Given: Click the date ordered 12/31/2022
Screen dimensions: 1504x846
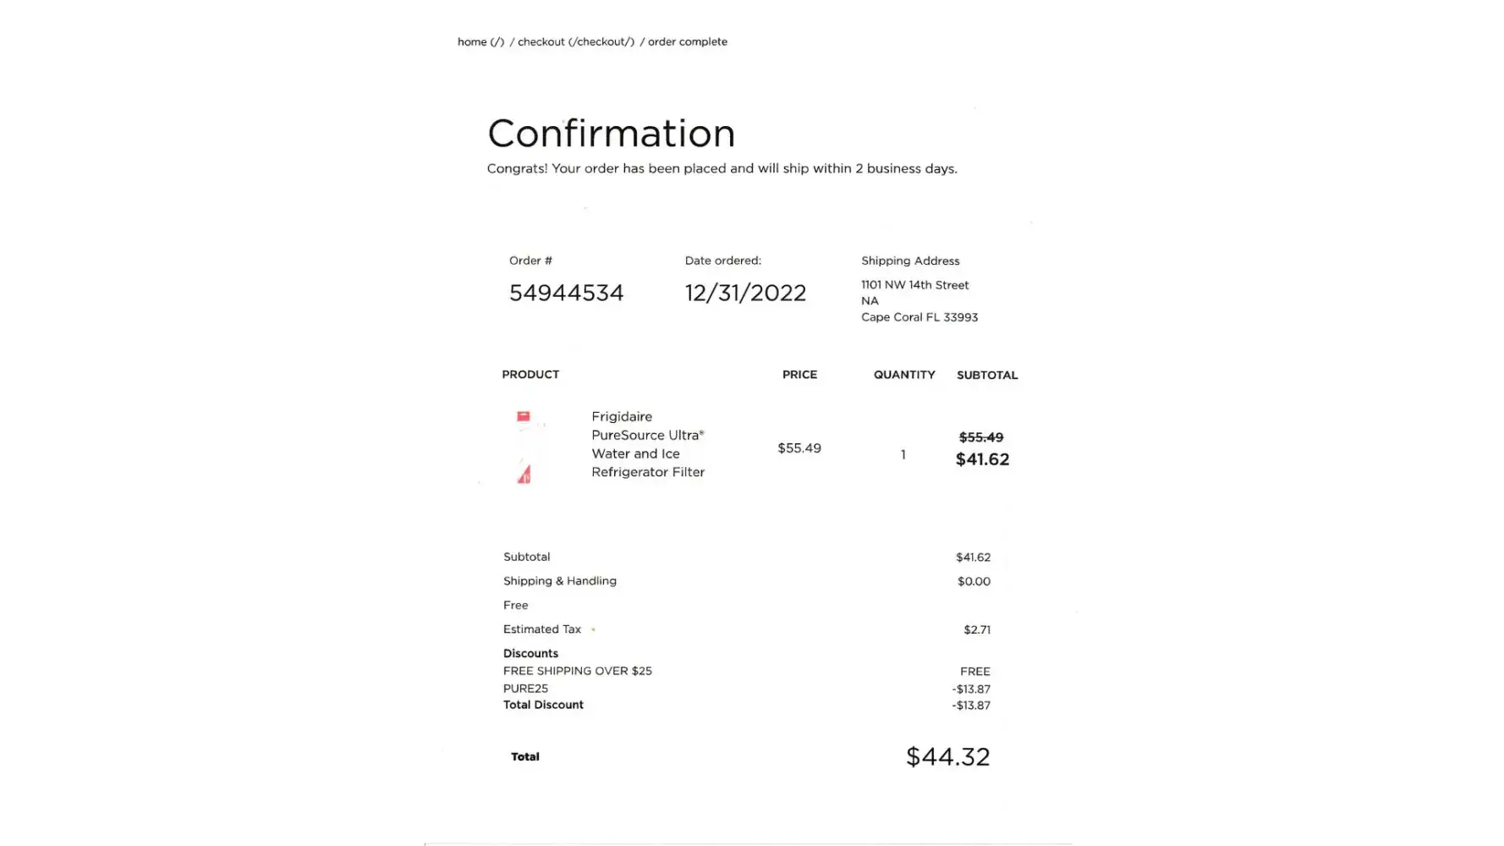Looking at the screenshot, I should click(x=745, y=293).
